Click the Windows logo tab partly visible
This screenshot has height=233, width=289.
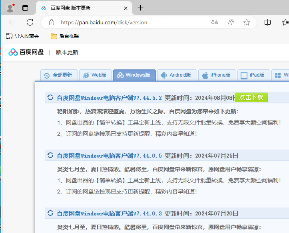point(280,75)
